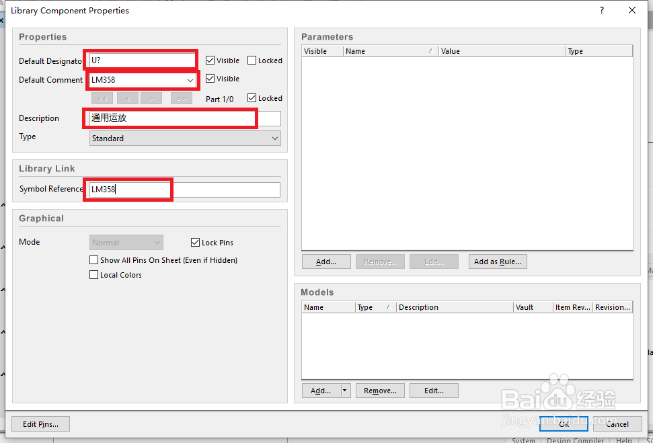Enable the Locked checkbox beside Default Designator
This screenshot has height=443, width=653.
coord(252,61)
